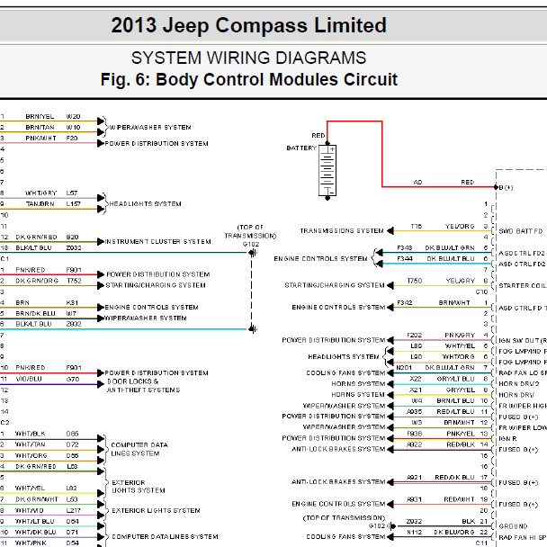Select the 'SYSTEM WIRING DIAGRAMS' heading
Image resolution: width=547 pixels, height=547 pixels.
[x=248, y=58]
